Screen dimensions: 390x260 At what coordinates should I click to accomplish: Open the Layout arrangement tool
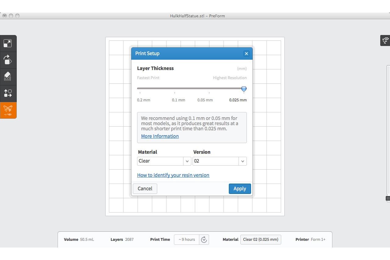[8, 93]
